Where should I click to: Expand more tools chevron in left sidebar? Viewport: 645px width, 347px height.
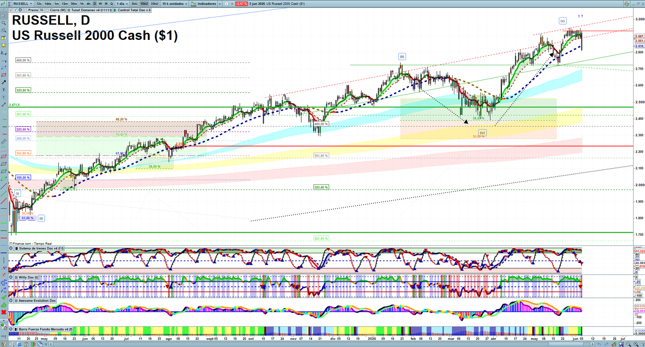[4, 320]
